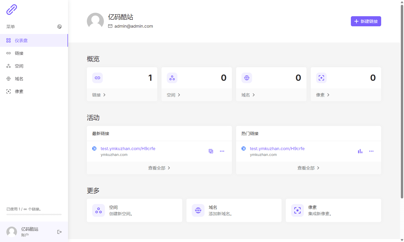This screenshot has height=242, width=404.
Task: Click the 已使用 link usage progress bar
Action: pyautogui.click(x=34, y=214)
